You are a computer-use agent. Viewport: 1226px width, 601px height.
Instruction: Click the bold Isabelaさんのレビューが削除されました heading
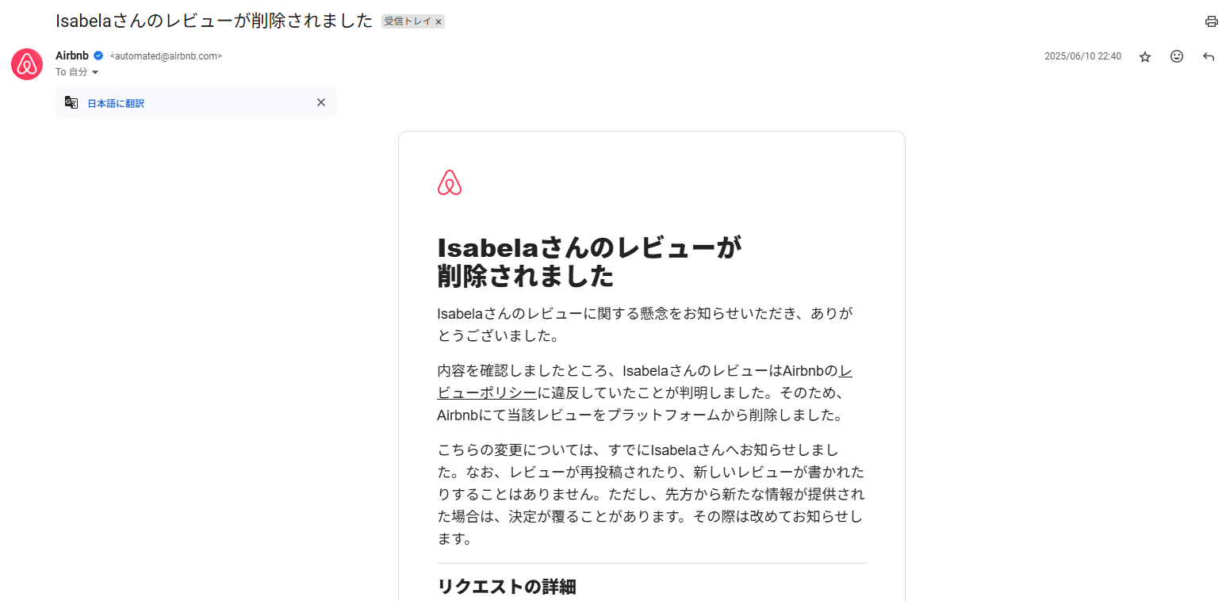pos(589,262)
